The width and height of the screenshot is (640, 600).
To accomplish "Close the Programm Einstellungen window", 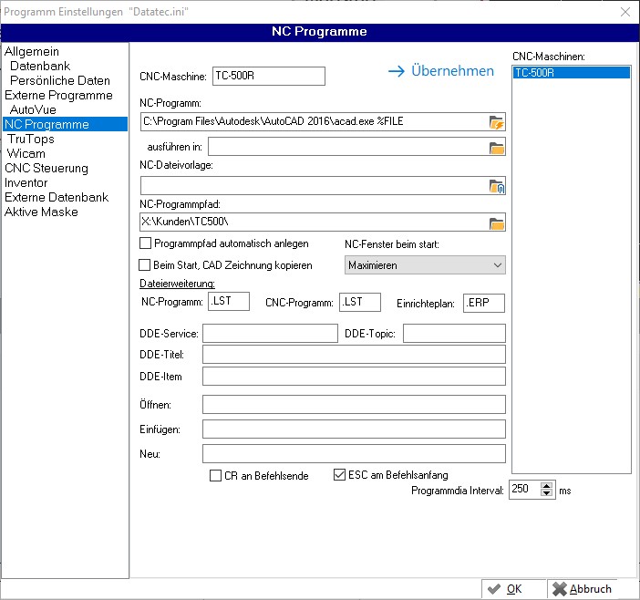I will point(625,12).
